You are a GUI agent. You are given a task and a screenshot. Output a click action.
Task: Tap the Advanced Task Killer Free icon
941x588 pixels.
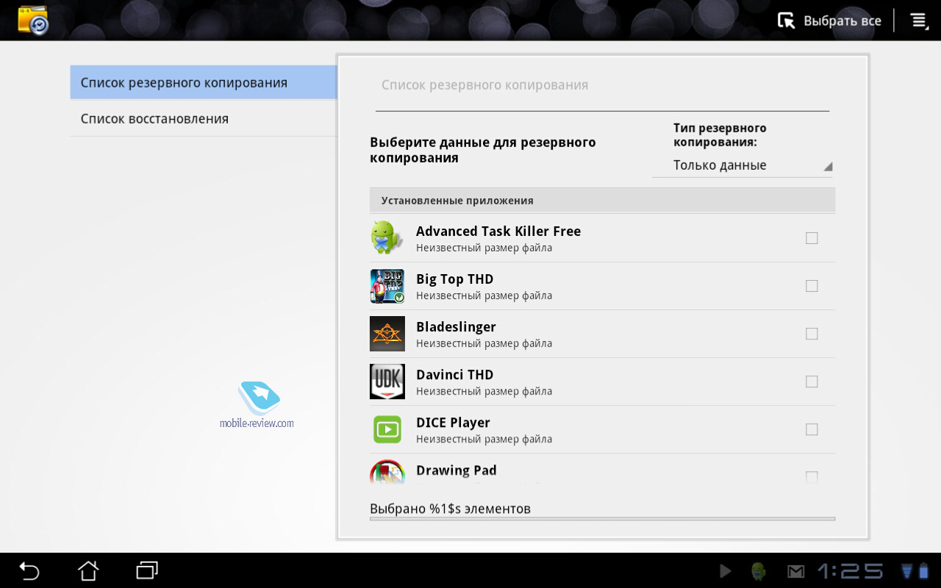click(x=387, y=238)
